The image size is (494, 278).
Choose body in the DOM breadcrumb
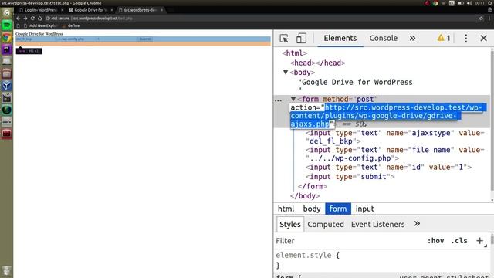(312, 208)
